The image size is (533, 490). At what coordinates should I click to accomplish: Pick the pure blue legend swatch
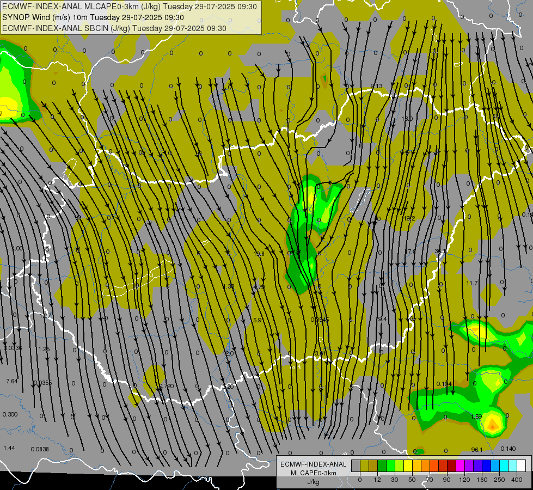(486, 466)
